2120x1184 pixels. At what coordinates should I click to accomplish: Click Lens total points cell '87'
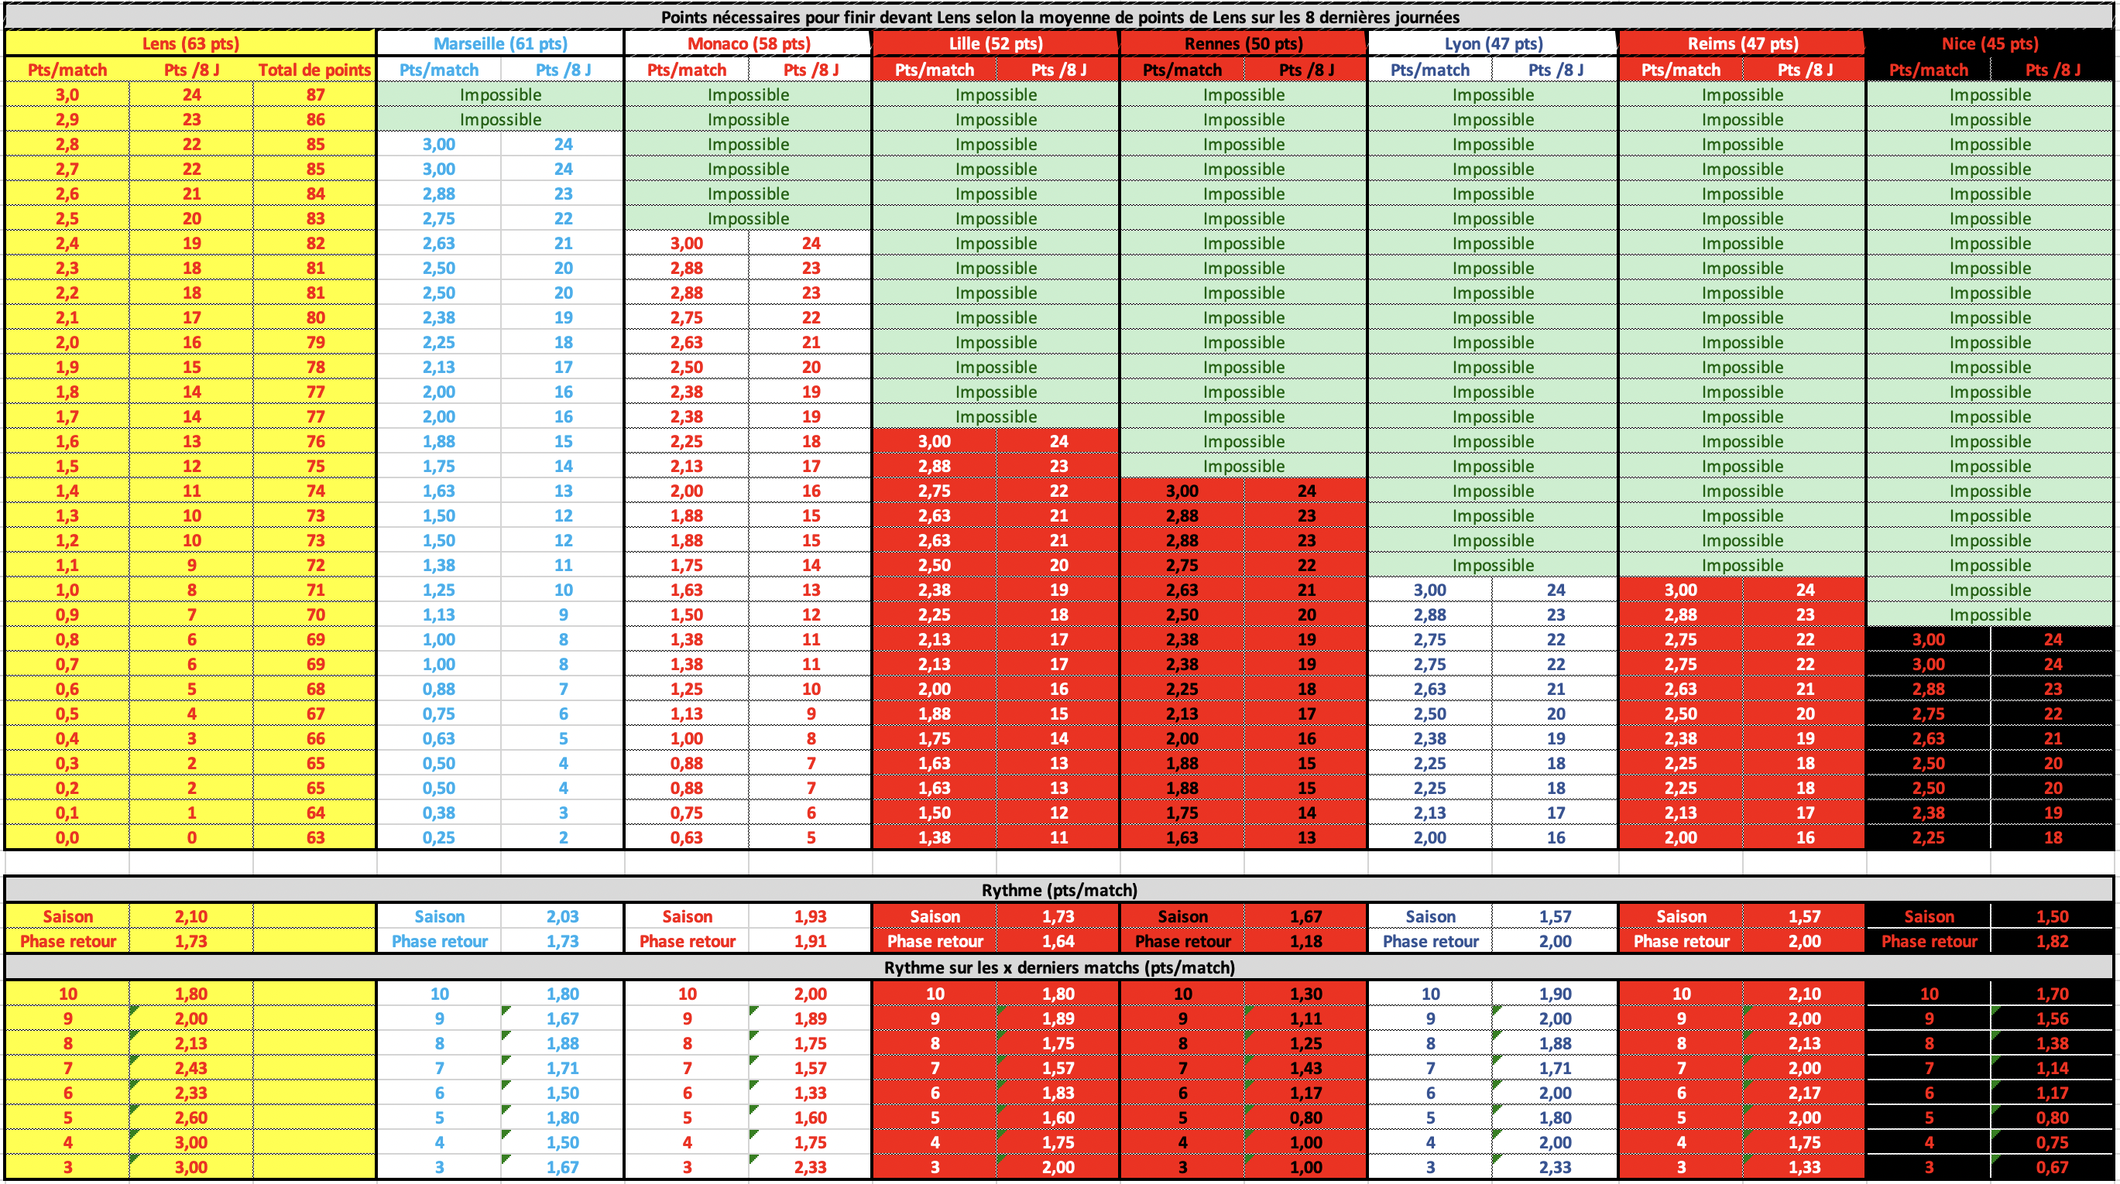315,94
